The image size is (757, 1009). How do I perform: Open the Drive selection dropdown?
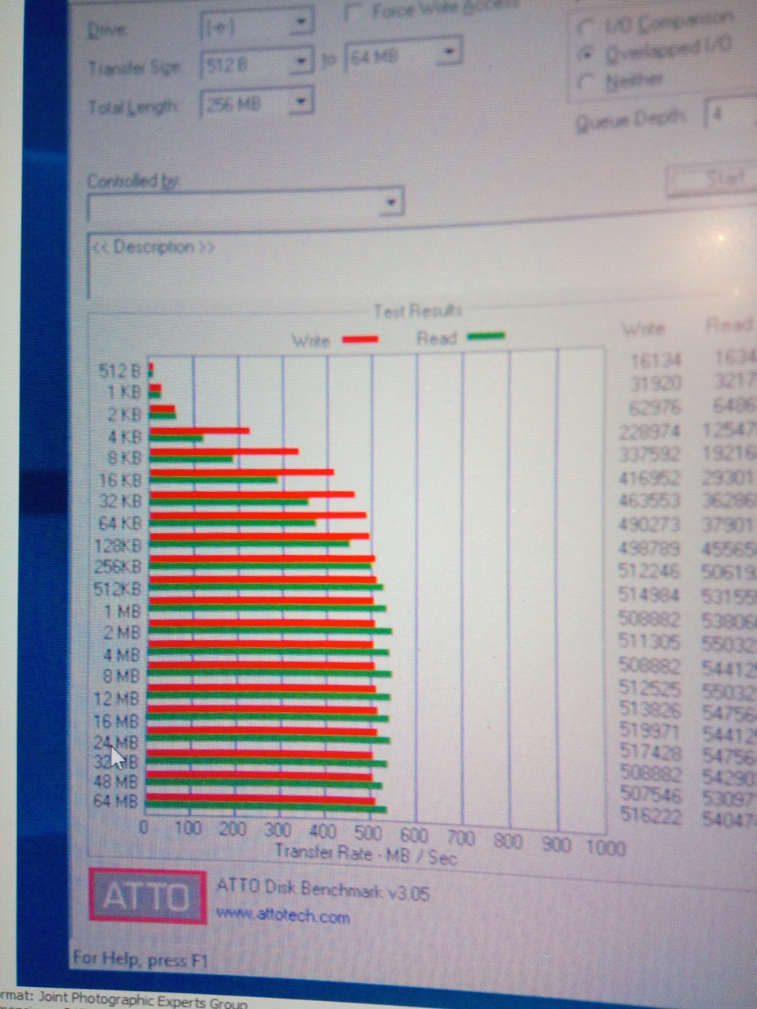pos(300,24)
